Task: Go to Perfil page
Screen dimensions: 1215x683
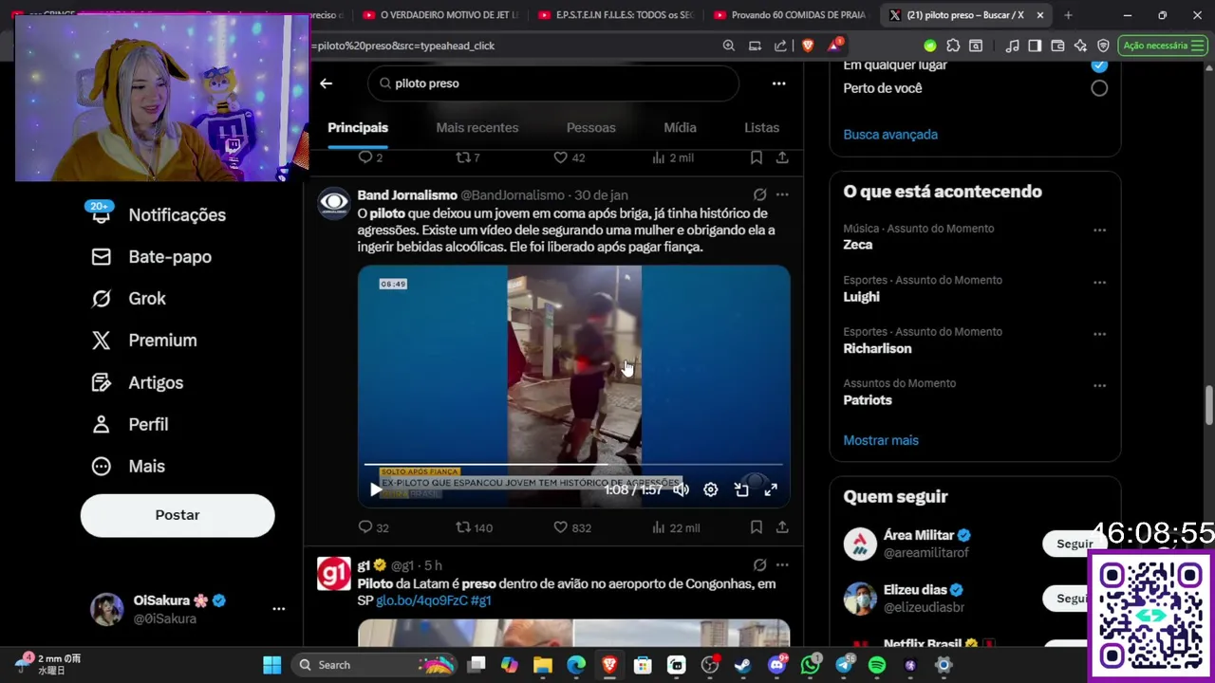Action: pyautogui.click(x=129, y=425)
